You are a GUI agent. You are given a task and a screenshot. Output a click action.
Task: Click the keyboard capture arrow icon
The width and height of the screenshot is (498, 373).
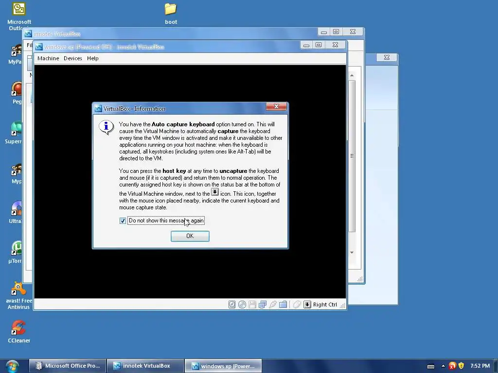tap(307, 305)
